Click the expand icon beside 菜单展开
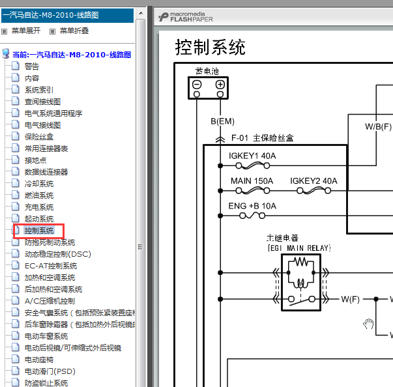This screenshot has height=387, width=393. tap(5, 31)
